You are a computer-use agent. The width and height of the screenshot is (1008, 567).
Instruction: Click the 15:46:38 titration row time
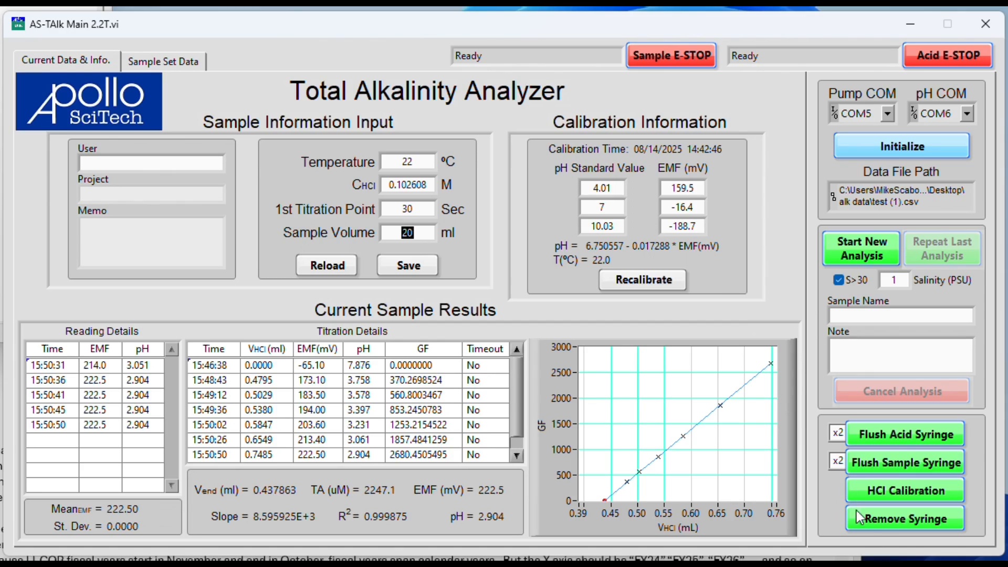[x=209, y=365]
